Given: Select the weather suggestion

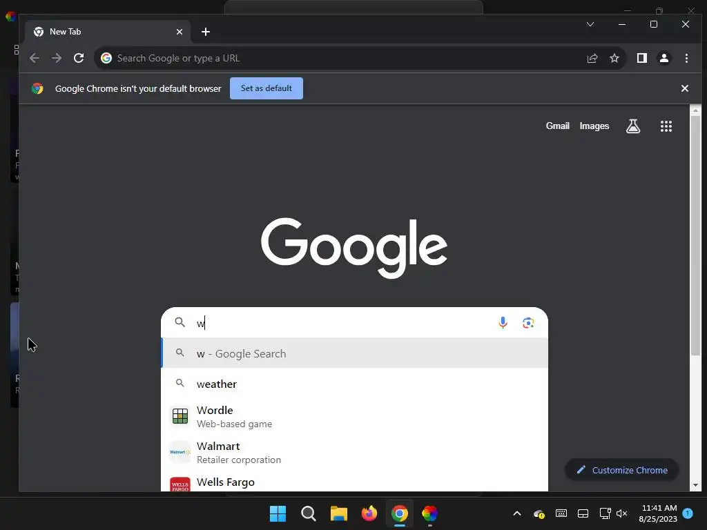Looking at the screenshot, I should coord(354,384).
